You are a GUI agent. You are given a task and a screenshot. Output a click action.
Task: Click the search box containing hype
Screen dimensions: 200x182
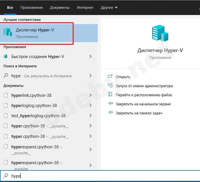coord(100,176)
